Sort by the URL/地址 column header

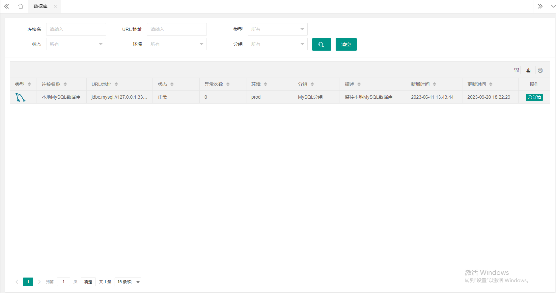[116, 84]
